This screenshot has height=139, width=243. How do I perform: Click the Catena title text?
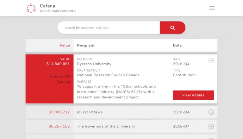pos(47,6)
